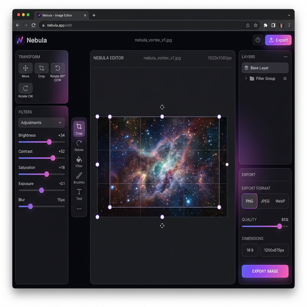
Task: Switch to the Nebula – Image Editor tab
Action: pyautogui.click(x=62, y=15)
